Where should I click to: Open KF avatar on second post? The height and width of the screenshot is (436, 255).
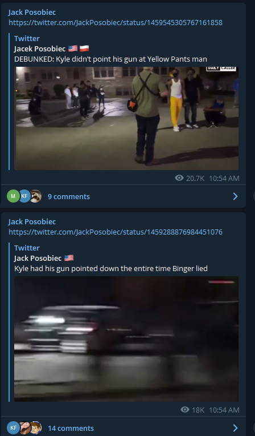pos(13,428)
